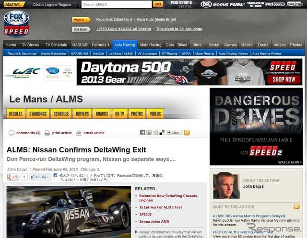Click the FUEL TV logo

point(237,4)
